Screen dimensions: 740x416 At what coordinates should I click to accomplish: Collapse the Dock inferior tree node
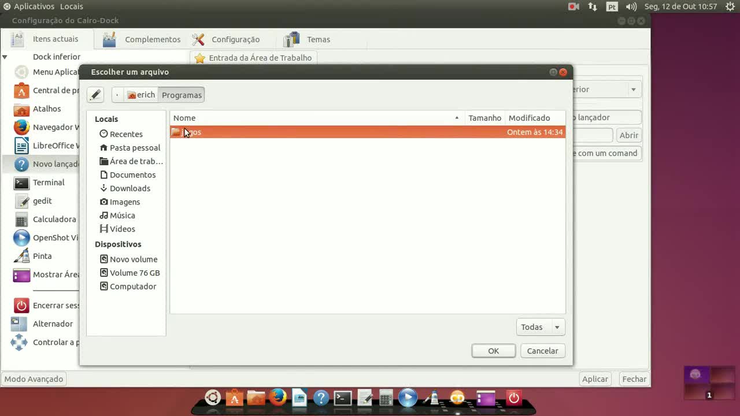5,57
